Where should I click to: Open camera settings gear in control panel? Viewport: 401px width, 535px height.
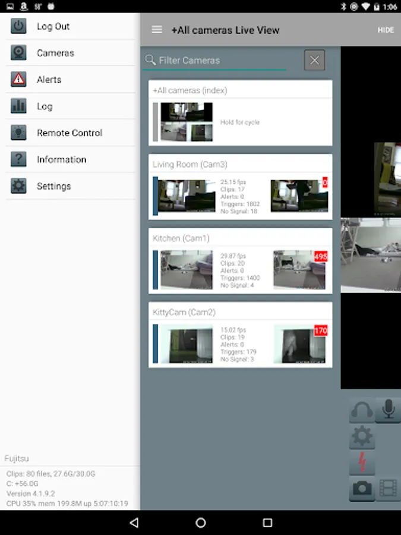click(x=362, y=436)
